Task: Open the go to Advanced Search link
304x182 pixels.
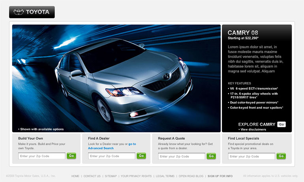Action: 101,148
